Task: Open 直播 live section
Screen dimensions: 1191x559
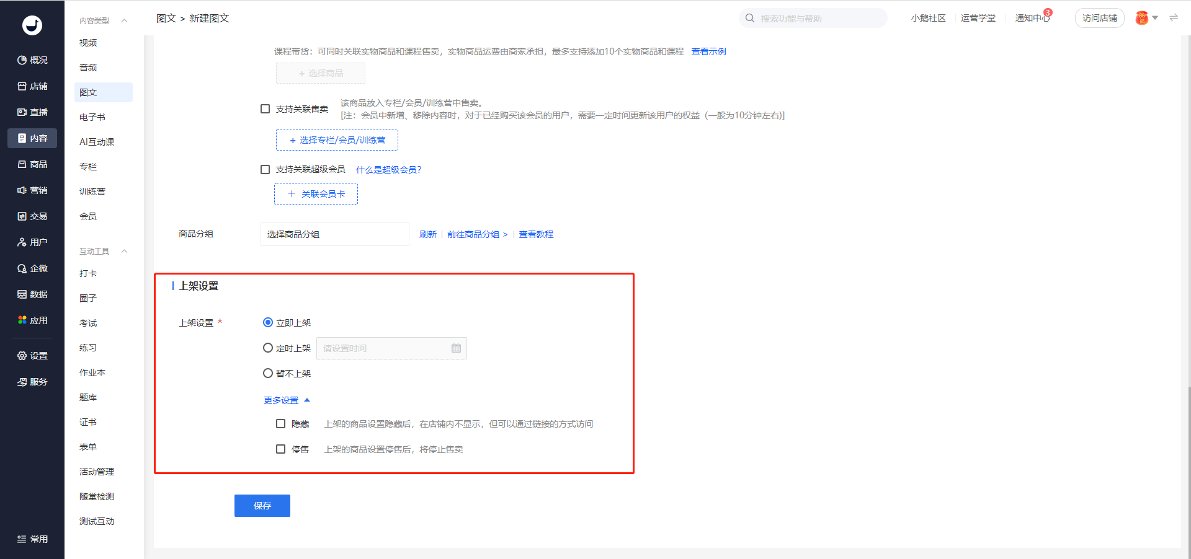Action: (32, 112)
